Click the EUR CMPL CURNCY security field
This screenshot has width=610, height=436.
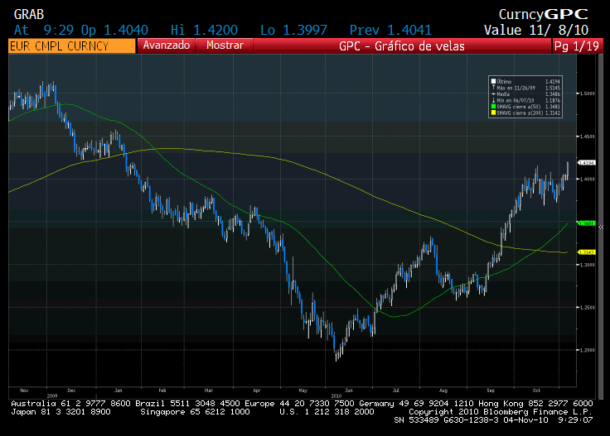click(x=72, y=46)
